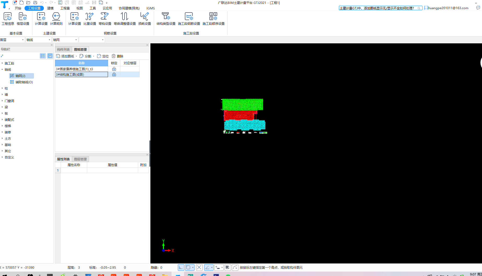Open 计算设置 under 钢筋设置

pyautogui.click(x=75, y=19)
